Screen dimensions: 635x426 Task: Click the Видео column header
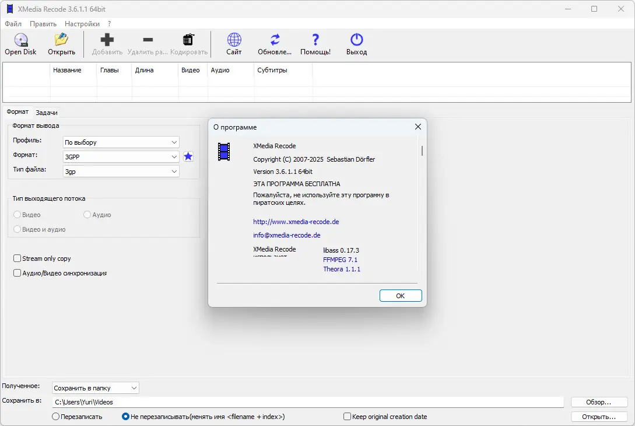[x=193, y=70]
